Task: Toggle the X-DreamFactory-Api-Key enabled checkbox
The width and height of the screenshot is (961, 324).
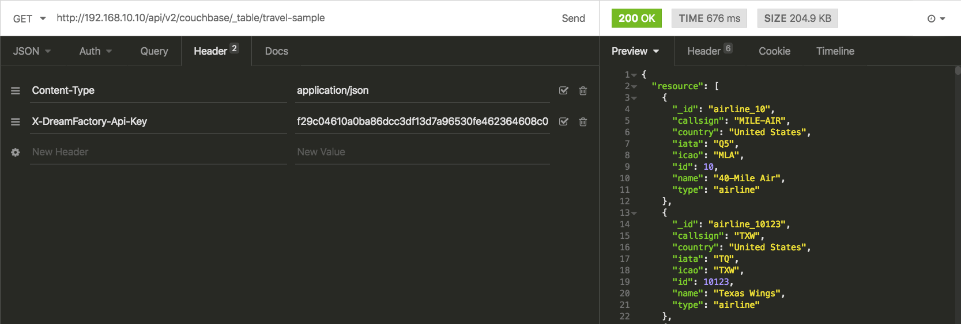Action: point(564,122)
